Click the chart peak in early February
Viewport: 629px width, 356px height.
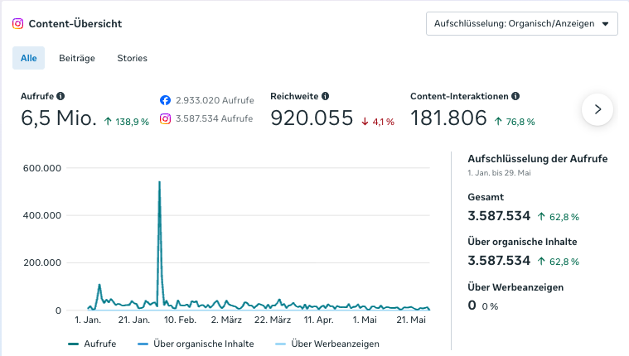click(x=160, y=182)
